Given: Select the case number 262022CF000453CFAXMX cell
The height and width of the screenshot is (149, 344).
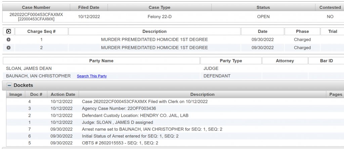Looking at the screenshot, I should pyautogui.click(x=36, y=15).
